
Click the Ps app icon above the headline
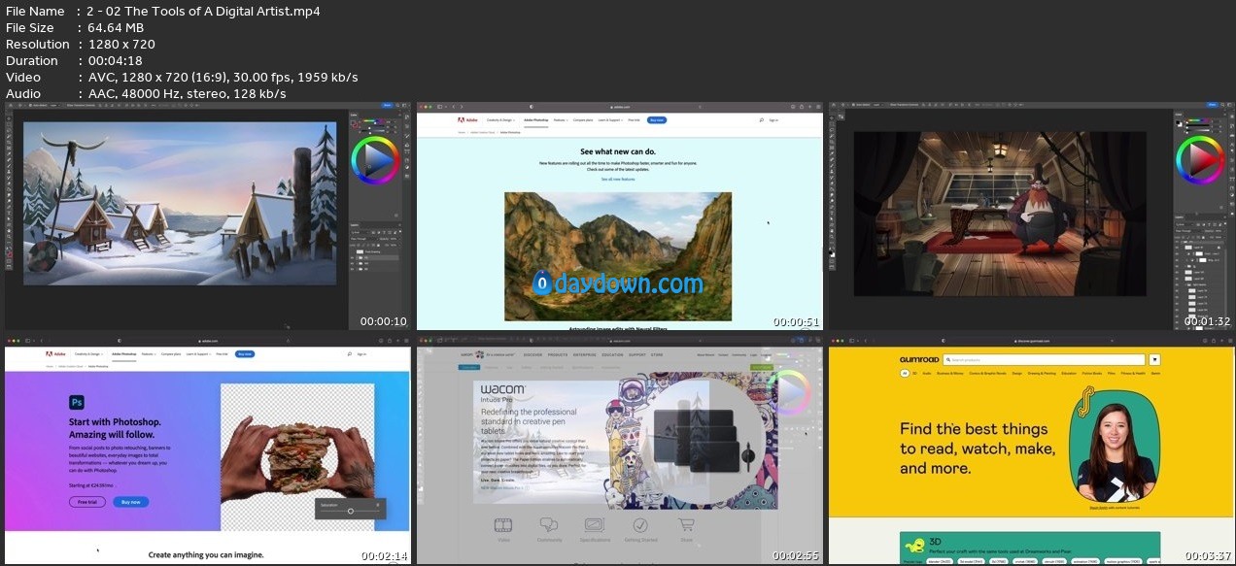(x=76, y=402)
